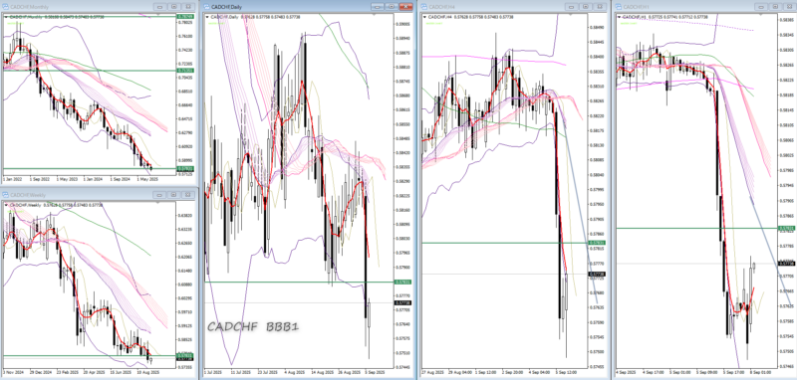
Task: Click the '3 Nov 2024' date on Weekly time axis
Action: point(13,372)
